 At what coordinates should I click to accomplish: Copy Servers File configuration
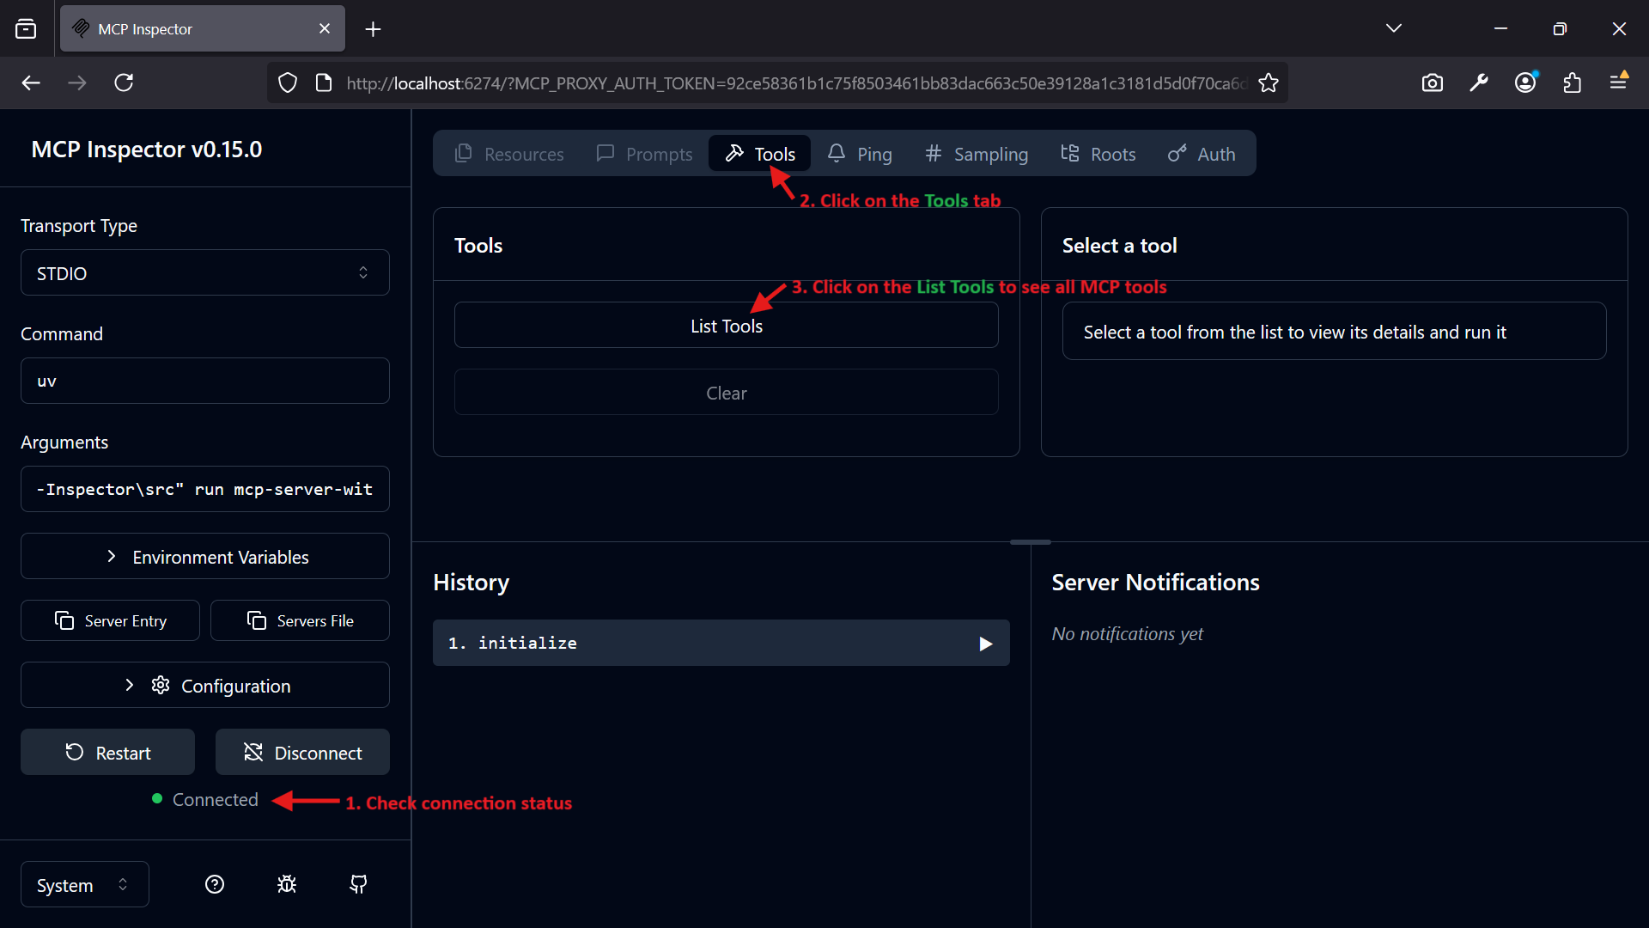(300, 620)
